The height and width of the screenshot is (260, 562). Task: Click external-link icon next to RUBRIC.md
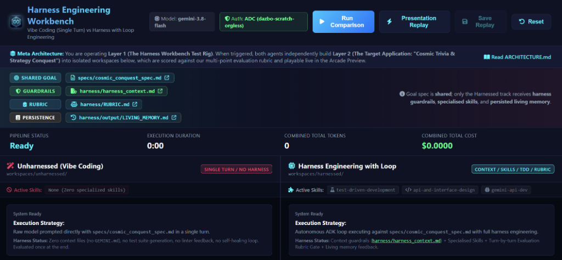[x=135, y=104]
